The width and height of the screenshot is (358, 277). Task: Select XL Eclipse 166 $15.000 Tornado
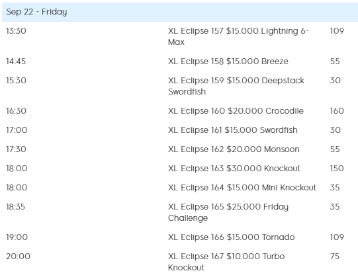pyautogui.click(x=232, y=237)
